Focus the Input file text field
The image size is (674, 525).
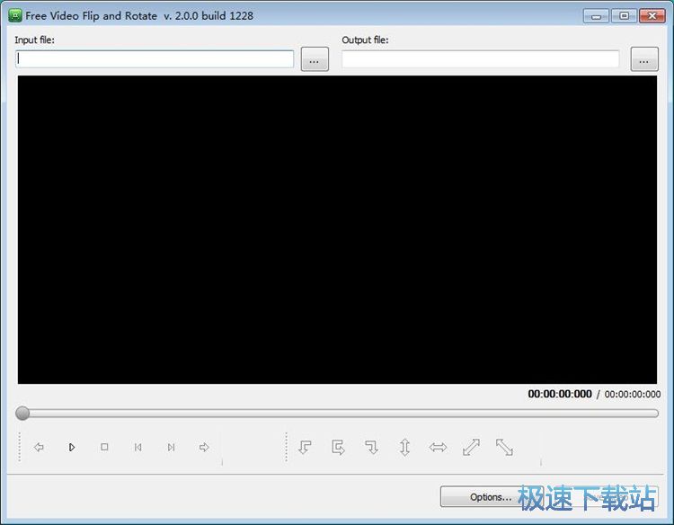click(155, 59)
